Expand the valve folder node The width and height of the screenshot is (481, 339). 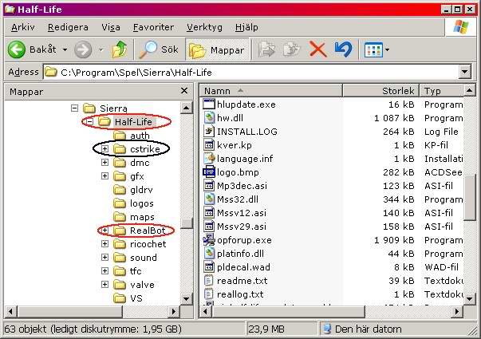point(105,285)
